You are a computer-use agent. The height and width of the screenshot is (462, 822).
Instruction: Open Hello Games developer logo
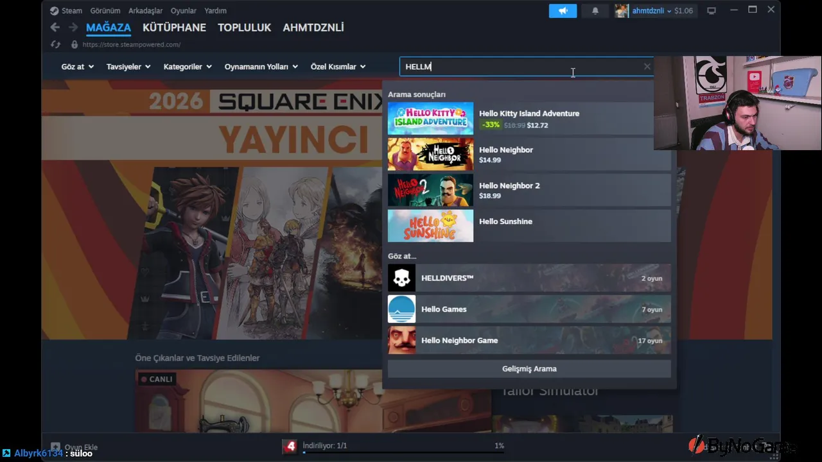(x=401, y=309)
